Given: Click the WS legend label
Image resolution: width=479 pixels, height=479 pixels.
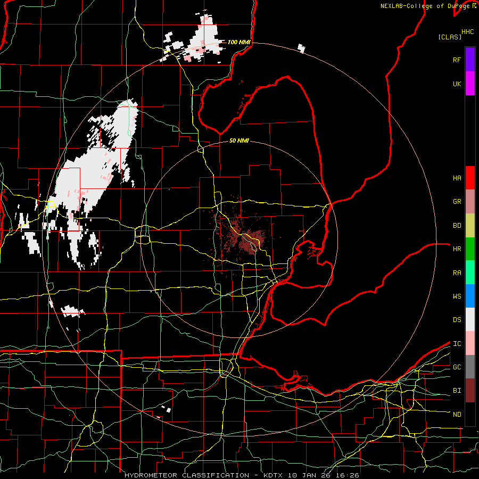Looking at the screenshot, I should (x=457, y=296).
